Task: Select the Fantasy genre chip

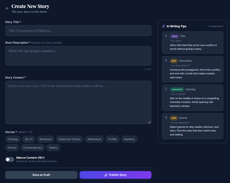Action: (13, 139)
